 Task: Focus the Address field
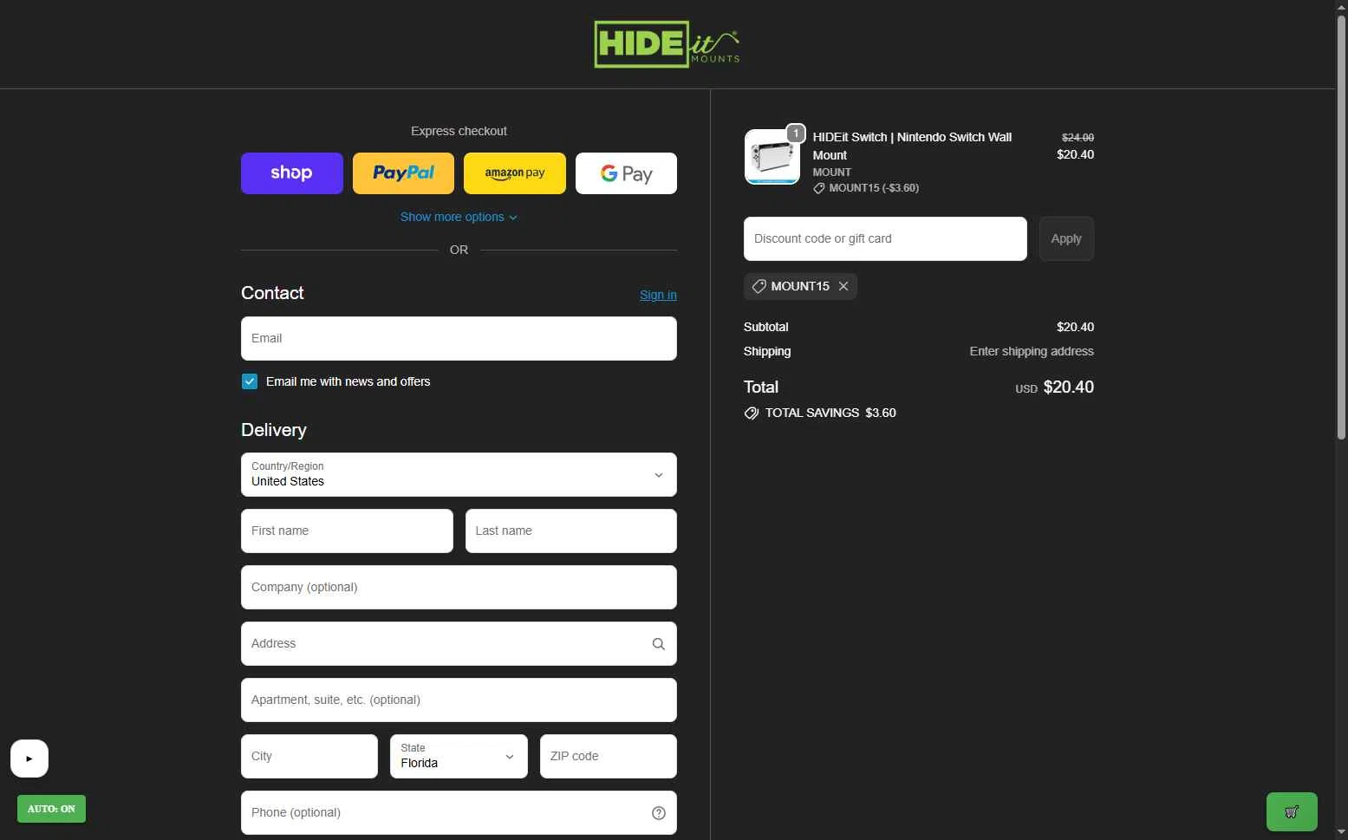click(x=459, y=643)
